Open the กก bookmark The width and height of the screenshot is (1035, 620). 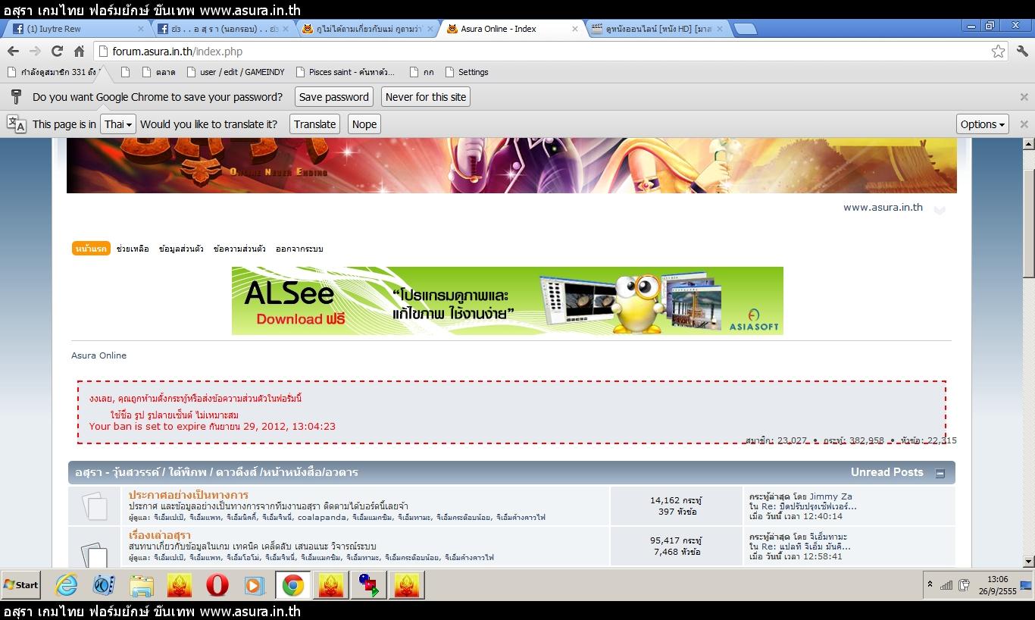pos(421,72)
